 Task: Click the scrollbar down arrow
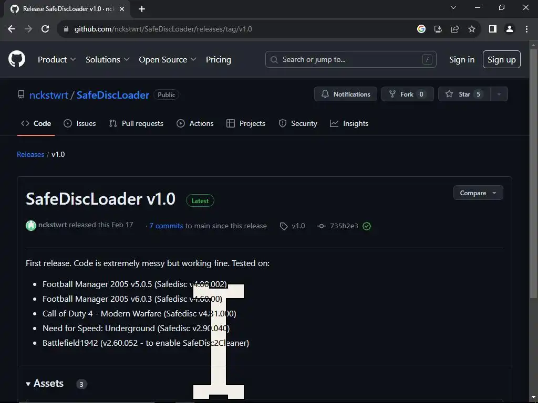[x=533, y=397]
